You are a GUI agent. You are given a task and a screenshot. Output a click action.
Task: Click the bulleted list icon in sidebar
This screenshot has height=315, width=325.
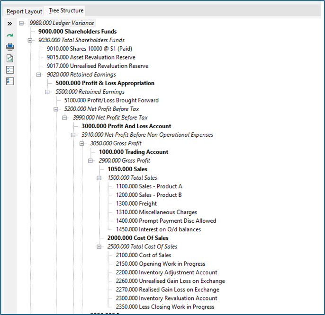[10, 81]
